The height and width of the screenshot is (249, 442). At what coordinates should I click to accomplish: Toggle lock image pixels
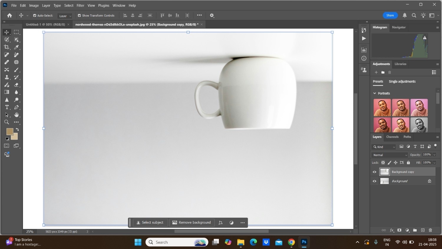tap(389, 163)
